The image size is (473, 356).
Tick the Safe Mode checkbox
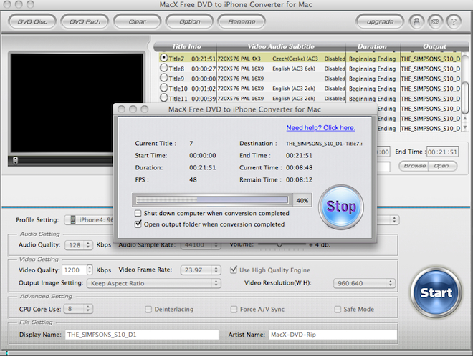point(338,309)
